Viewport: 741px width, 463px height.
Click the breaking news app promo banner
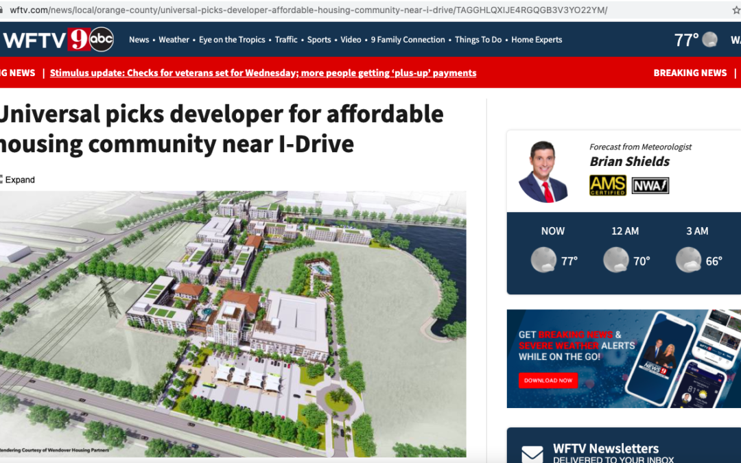[624, 359]
